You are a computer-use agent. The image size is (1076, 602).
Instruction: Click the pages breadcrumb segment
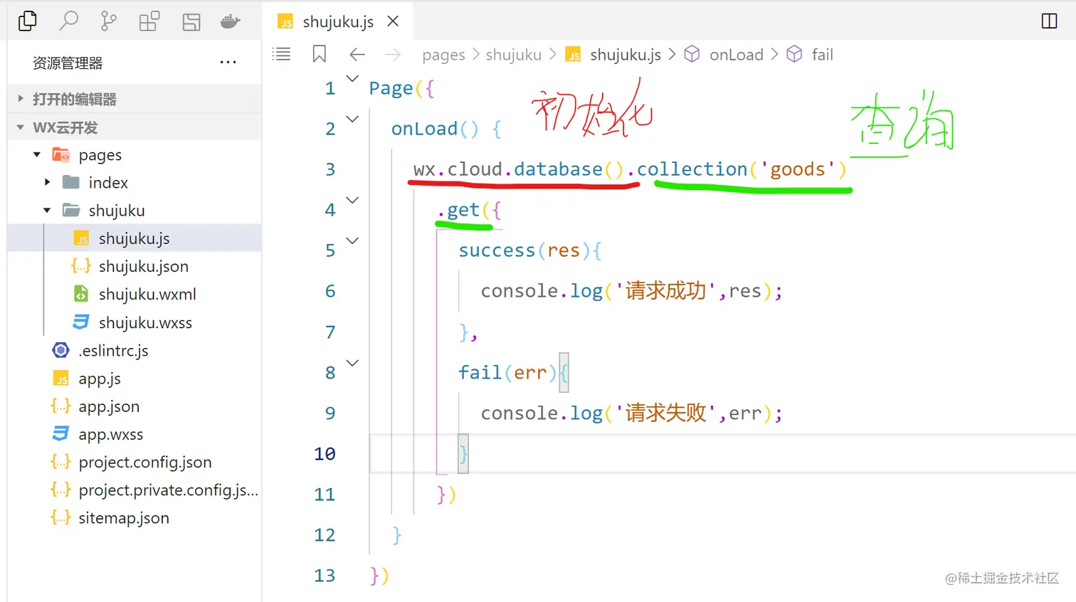pyautogui.click(x=443, y=55)
